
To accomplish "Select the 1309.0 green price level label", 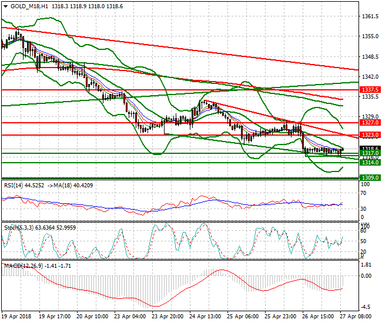I will [x=370, y=178].
